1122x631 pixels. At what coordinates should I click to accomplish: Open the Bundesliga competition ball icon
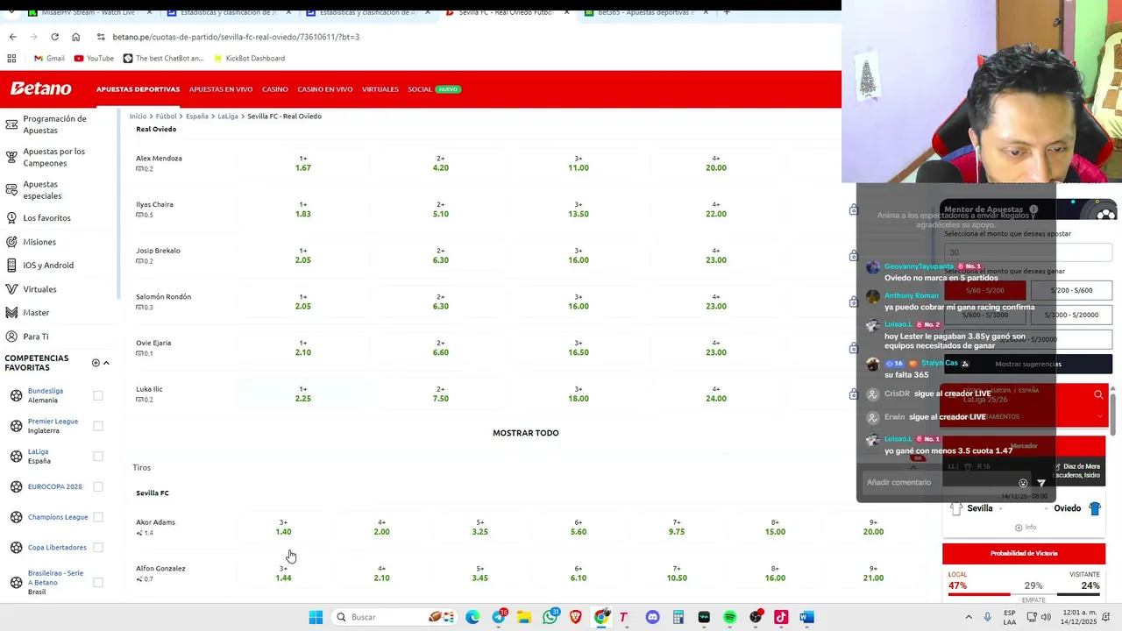pyautogui.click(x=16, y=395)
